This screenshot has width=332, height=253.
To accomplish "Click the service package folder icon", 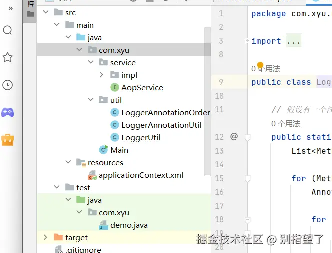I will [103, 62].
